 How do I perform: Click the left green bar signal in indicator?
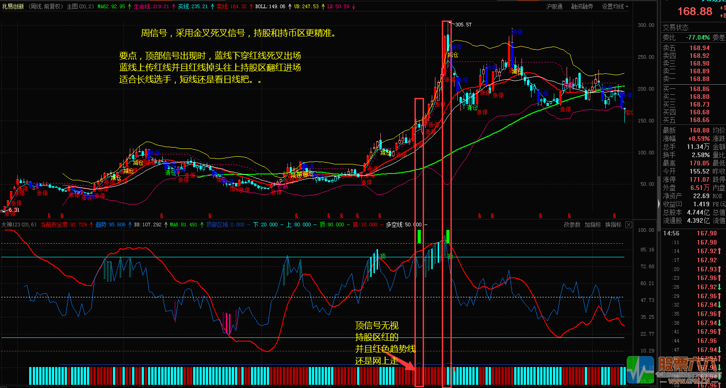click(419, 236)
